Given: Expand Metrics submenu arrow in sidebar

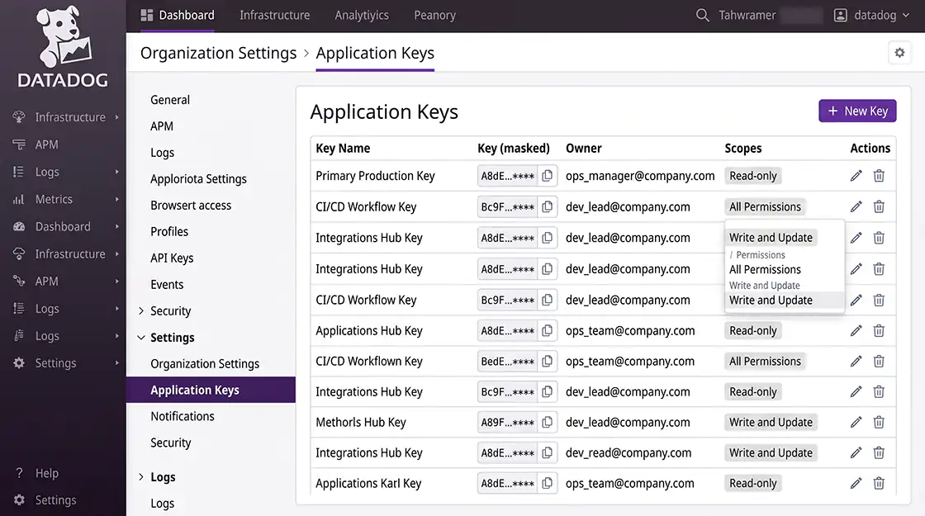Looking at the screenshot, I should (116, 199).
